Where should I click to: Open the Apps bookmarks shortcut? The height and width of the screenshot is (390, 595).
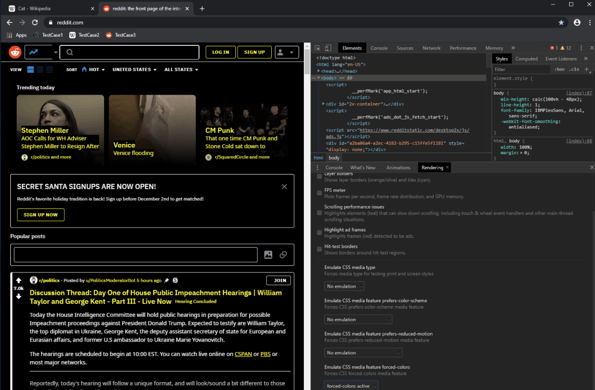17,35
